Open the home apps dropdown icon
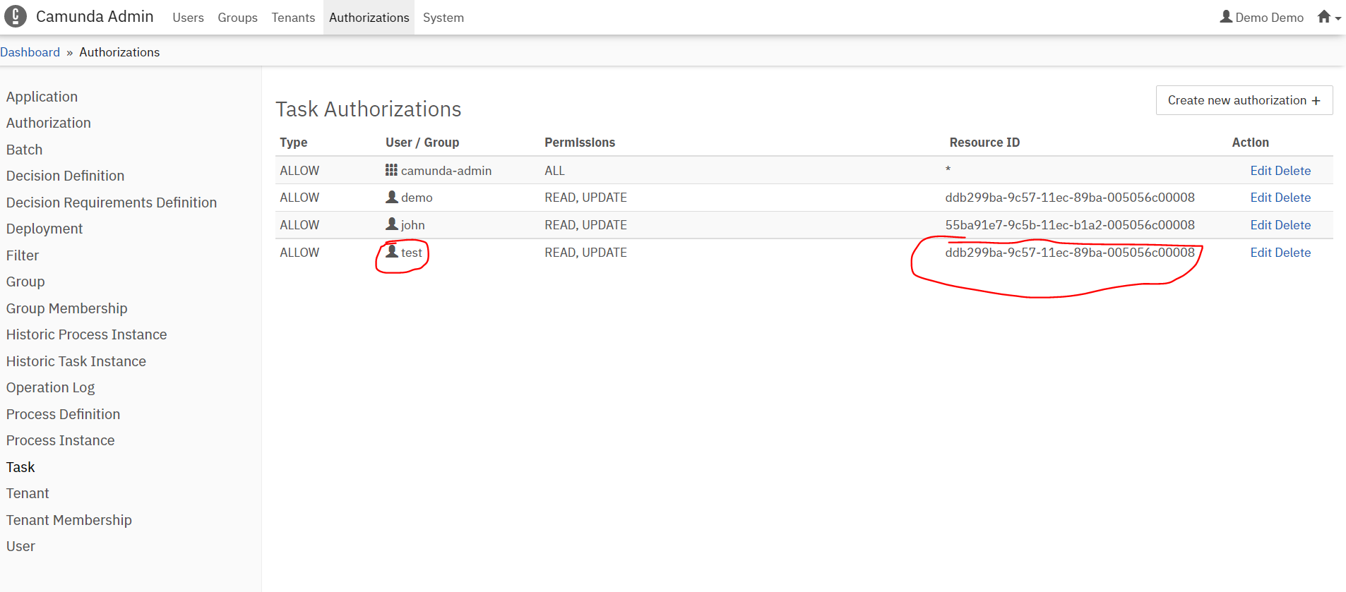The height and width of the screenshot is (592, 1346). pyautogui.click(x=1329, y=17)
